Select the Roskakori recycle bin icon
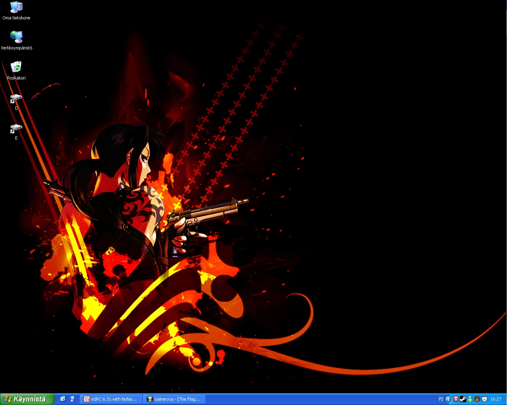This screenshot has height=405, width=507. coord(16,70)
